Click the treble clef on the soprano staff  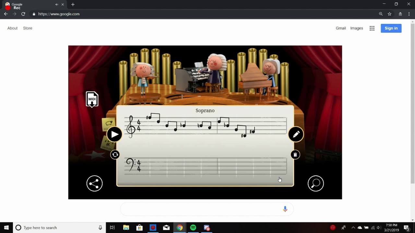pyautogui.click(x=131, y=127)
